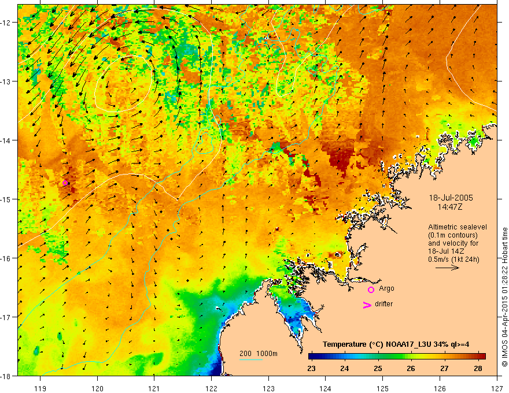Click latitude axis label -15
Image resolution: width=509 pixels, height=393 pixels.
coord(6,199)
